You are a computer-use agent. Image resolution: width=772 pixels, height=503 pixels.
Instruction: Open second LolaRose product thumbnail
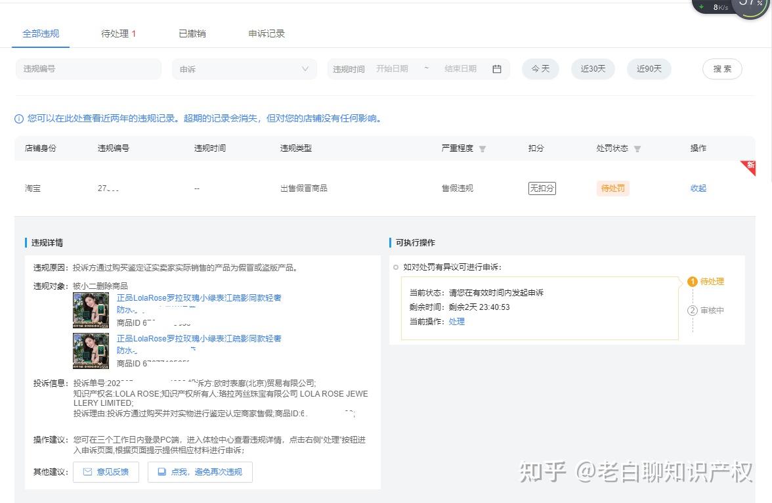click(91, 351)
